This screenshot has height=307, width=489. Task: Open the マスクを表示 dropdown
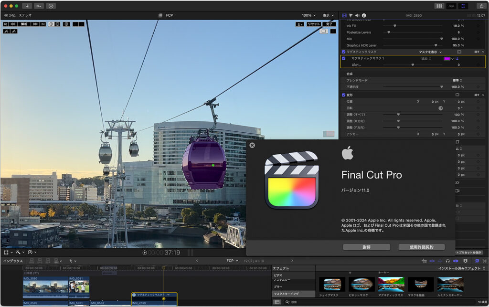coord(430,52)
